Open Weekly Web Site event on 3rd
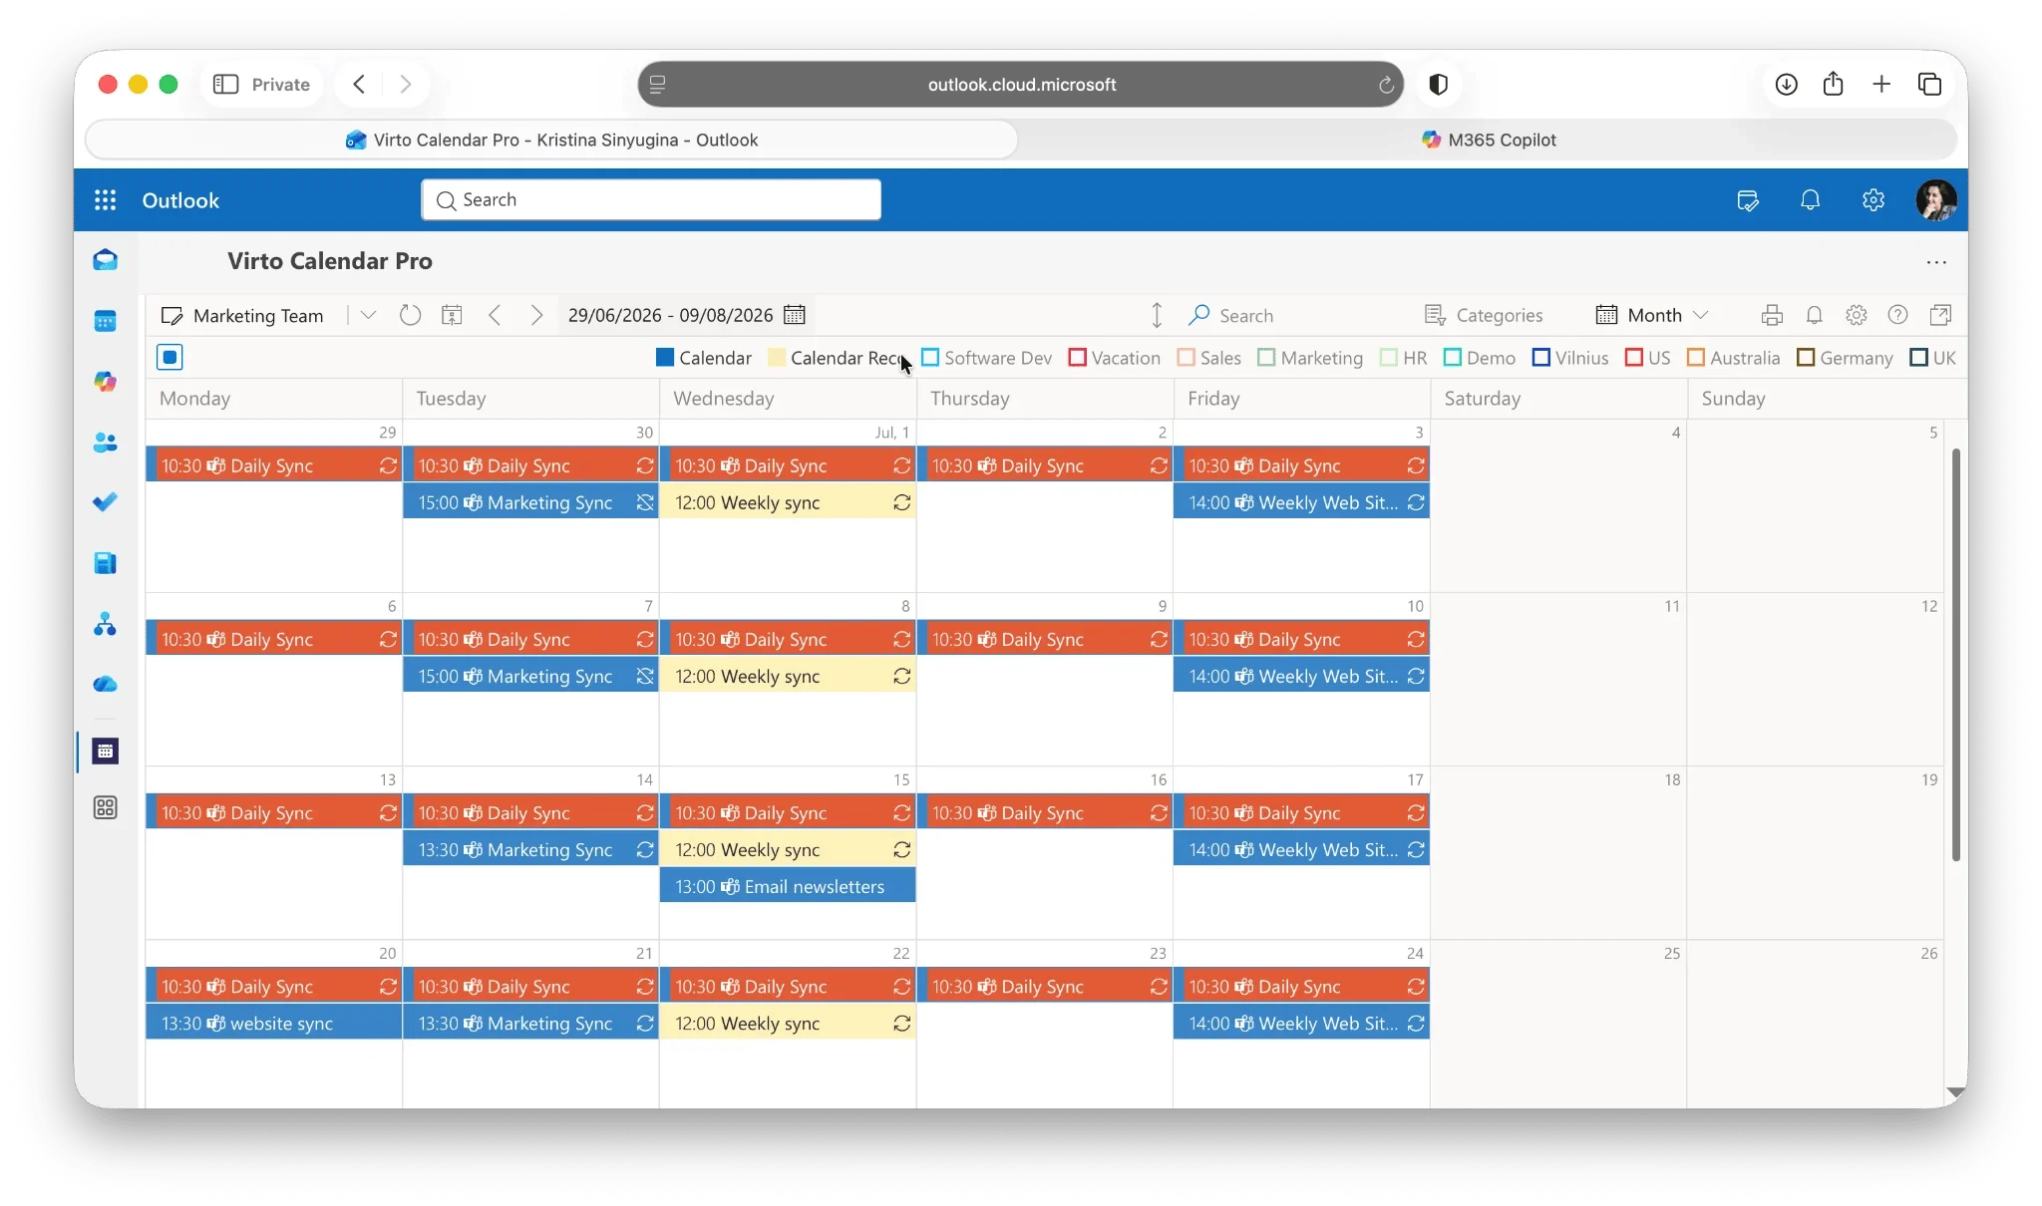Screen dimensions: 2042x1206 coord(1301,502)
